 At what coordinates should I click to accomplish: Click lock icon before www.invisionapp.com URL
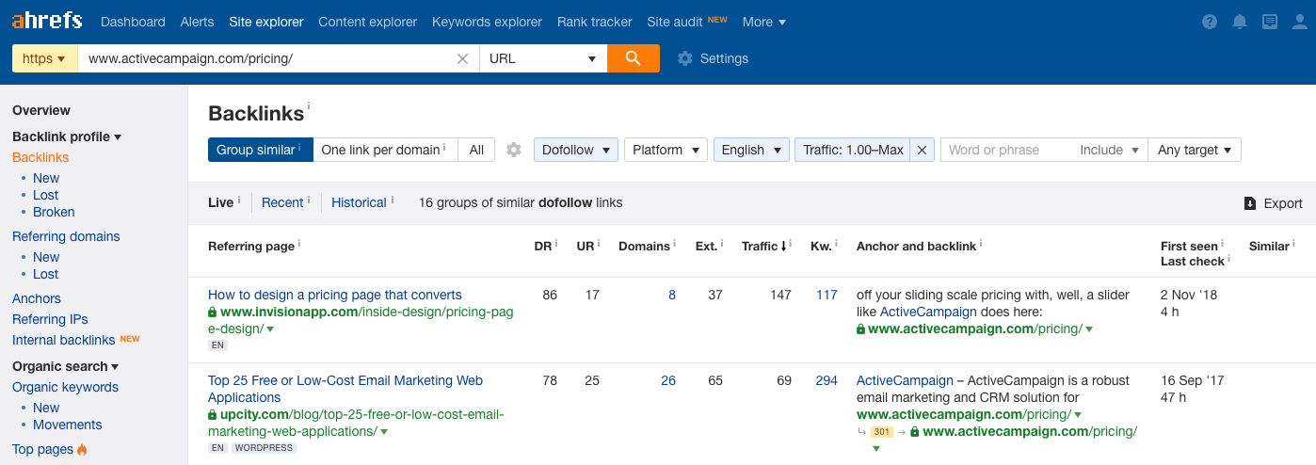(213, 313)
